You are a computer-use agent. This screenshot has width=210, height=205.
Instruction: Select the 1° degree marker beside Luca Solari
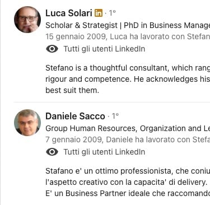[113, 13]
